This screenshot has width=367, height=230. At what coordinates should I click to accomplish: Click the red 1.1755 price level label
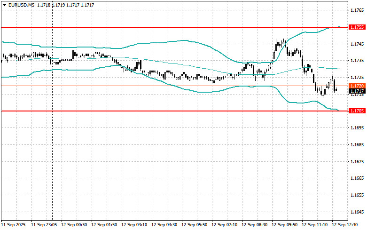[357, 27]
